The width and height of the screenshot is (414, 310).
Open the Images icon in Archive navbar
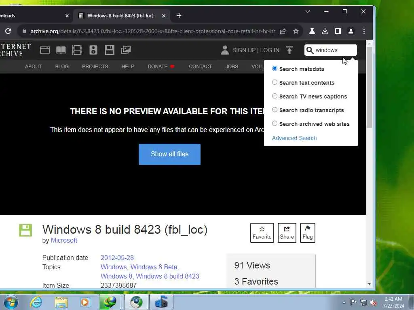coord(126,50)
